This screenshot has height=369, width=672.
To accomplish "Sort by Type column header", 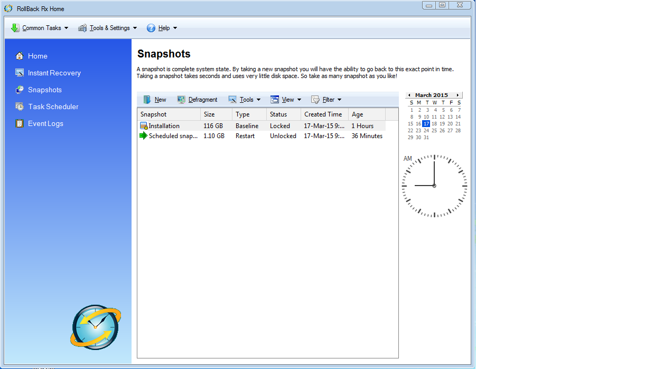I will tap(249, 114).
